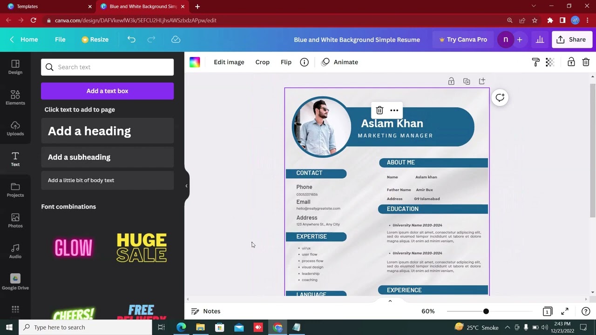Add a subheading text
The image size is (596, 335).
(x=107, y=157)
